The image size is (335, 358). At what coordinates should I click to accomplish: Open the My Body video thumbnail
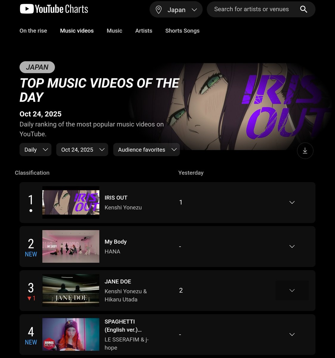click(71, 246)
